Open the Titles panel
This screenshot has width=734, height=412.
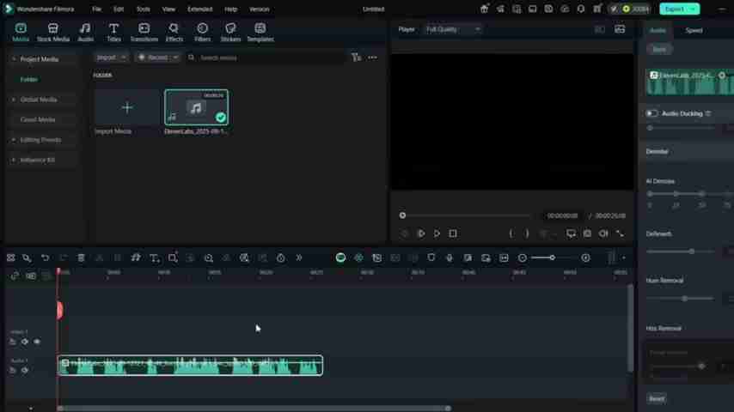(x=113, y=33)
